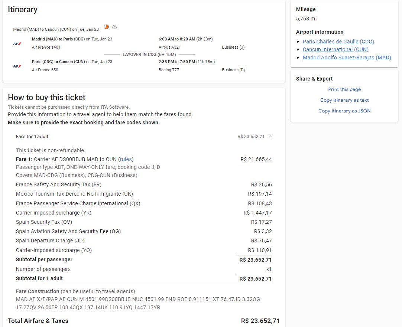Click the 'Subtotal per passenger' label
This screenshot has height=327, width=402.
pos(44,259)
